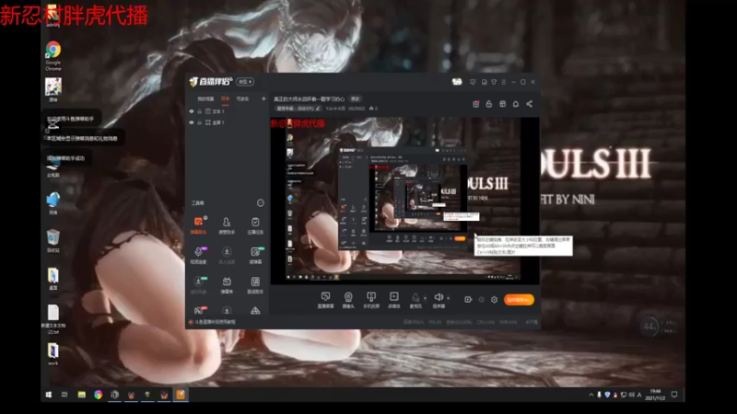Open the 弹幕助手 danmaku assistant tool
Screen dimensions: 737x414
click(x=198, y=225)
